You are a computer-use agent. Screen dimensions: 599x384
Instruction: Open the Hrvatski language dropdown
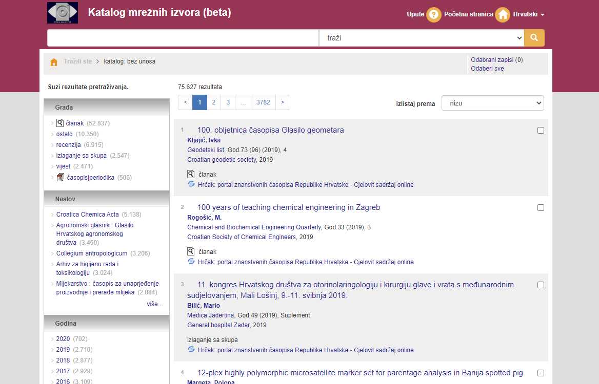point(528,14)
